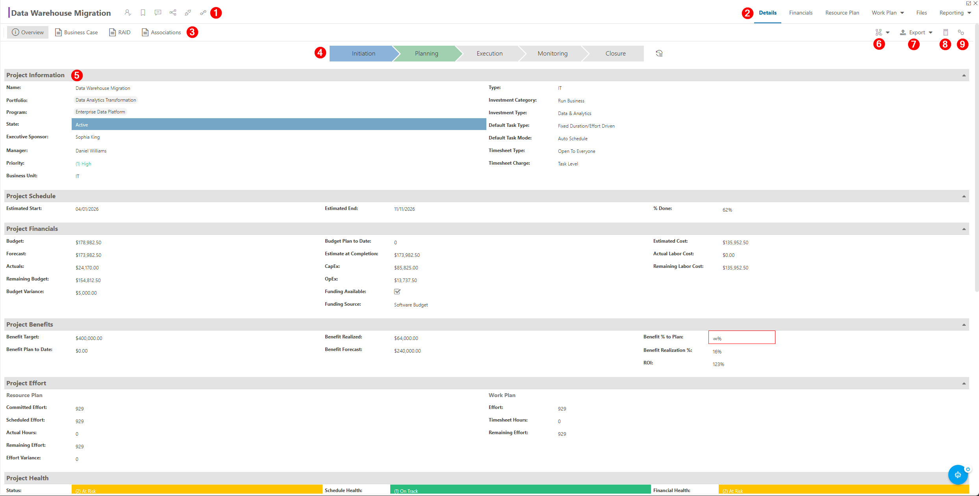Click the yellow At Risk Status bar
The height and width of the screenshot is (496, 979).
[197, 490]
